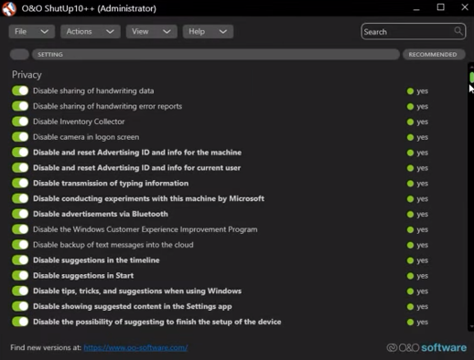Toggle Disable sharing of handwriting error reports

pyautogui.click(x=20, y=106)
